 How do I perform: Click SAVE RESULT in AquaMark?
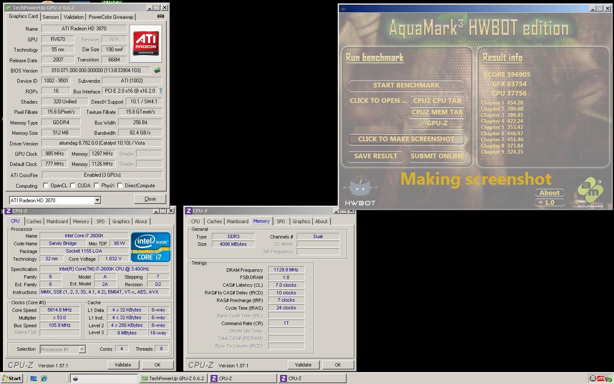376,156
